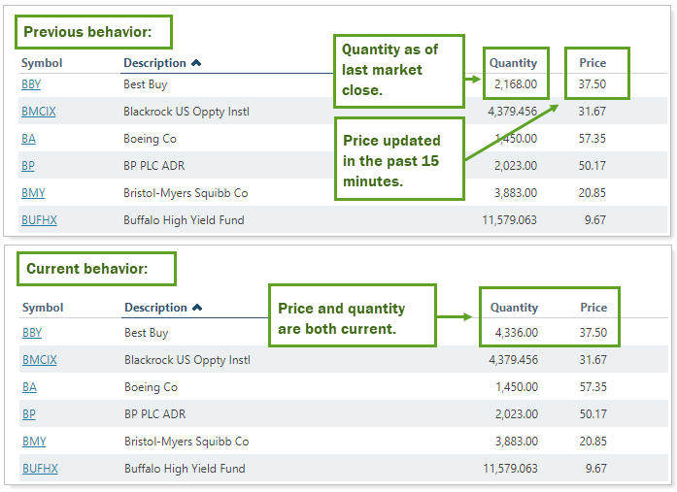
Task: Click the BUFHX link in the Previous behavior table
Action: [x=39, y=220]
